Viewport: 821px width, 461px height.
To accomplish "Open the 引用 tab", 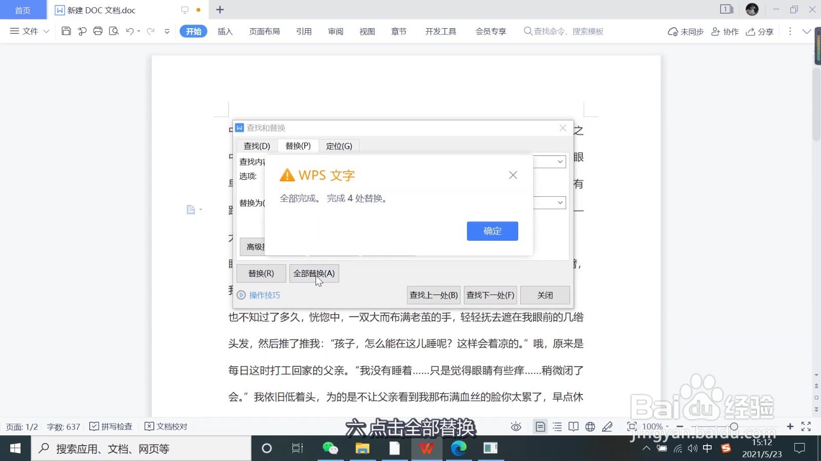I will [x=304, y=31].
